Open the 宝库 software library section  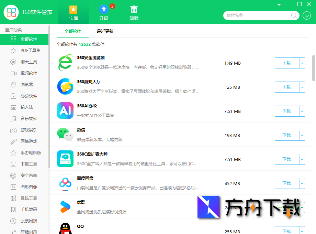[x=73, y=12]
